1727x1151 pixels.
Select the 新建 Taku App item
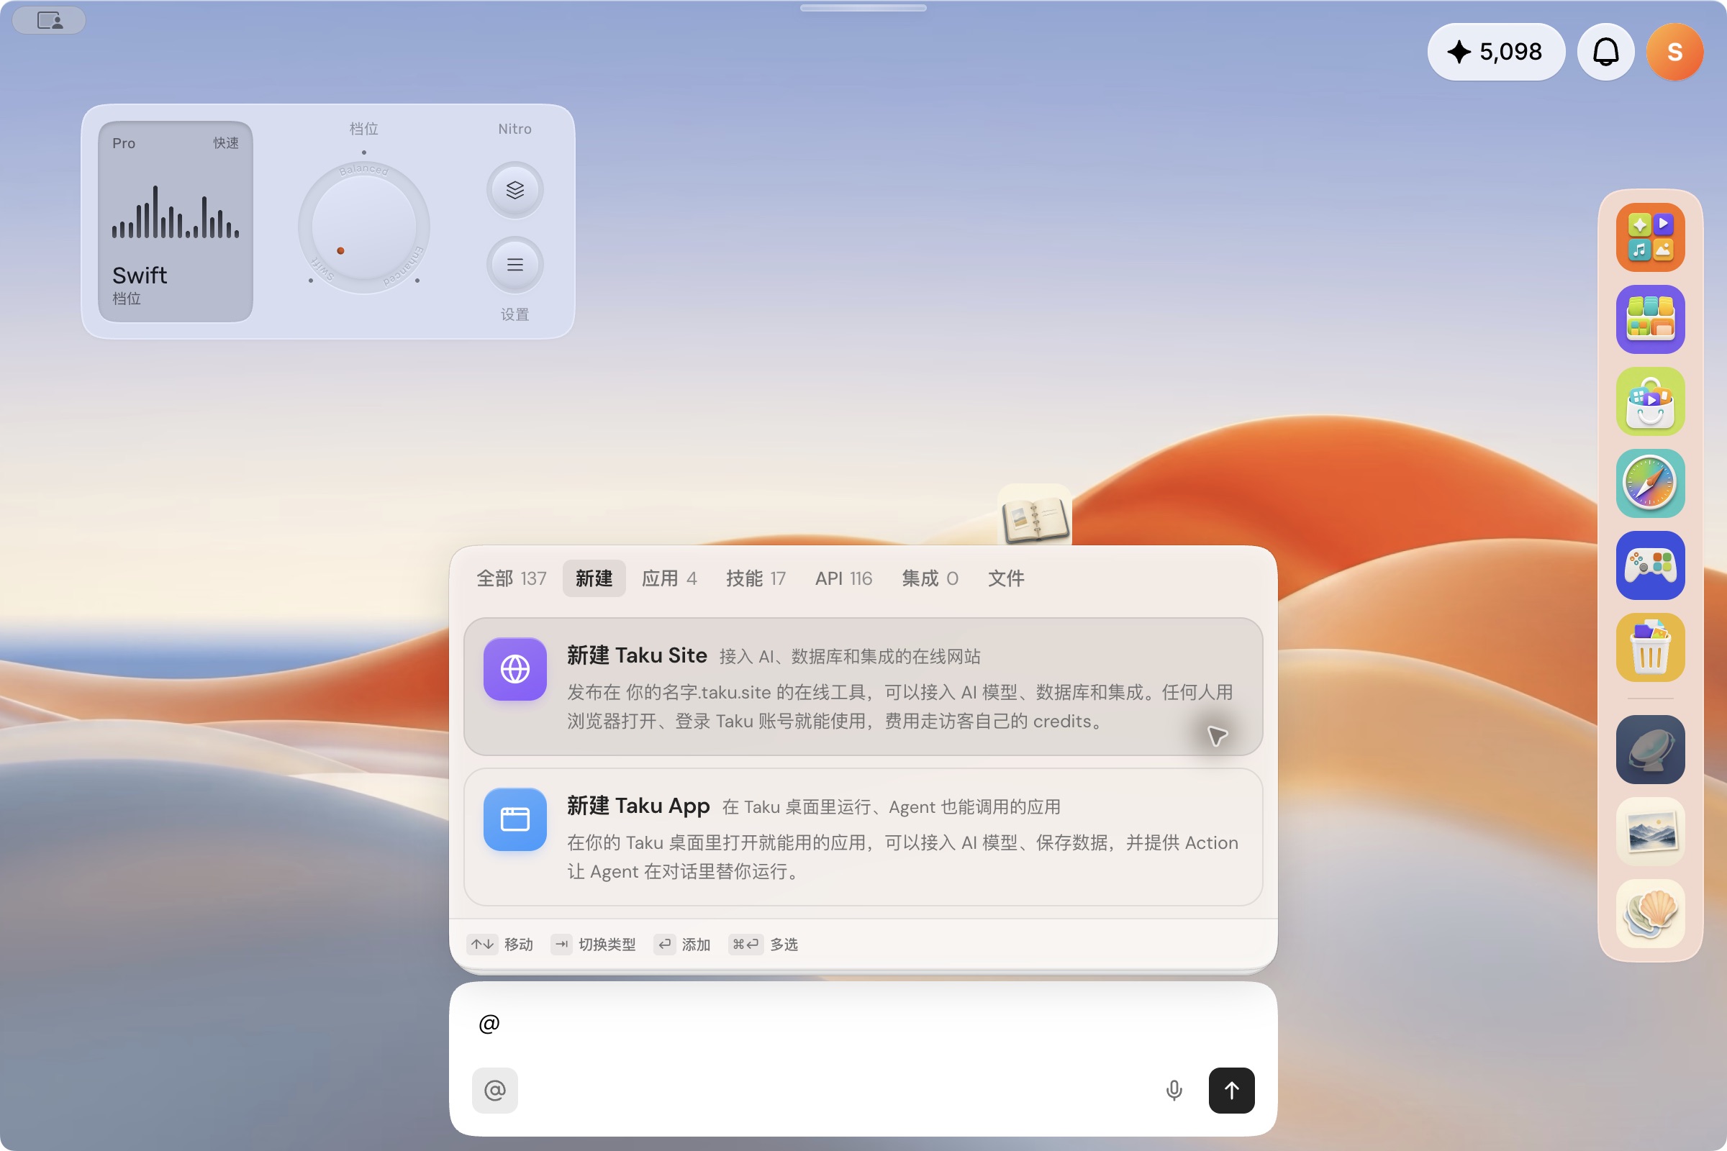(863, 837)
